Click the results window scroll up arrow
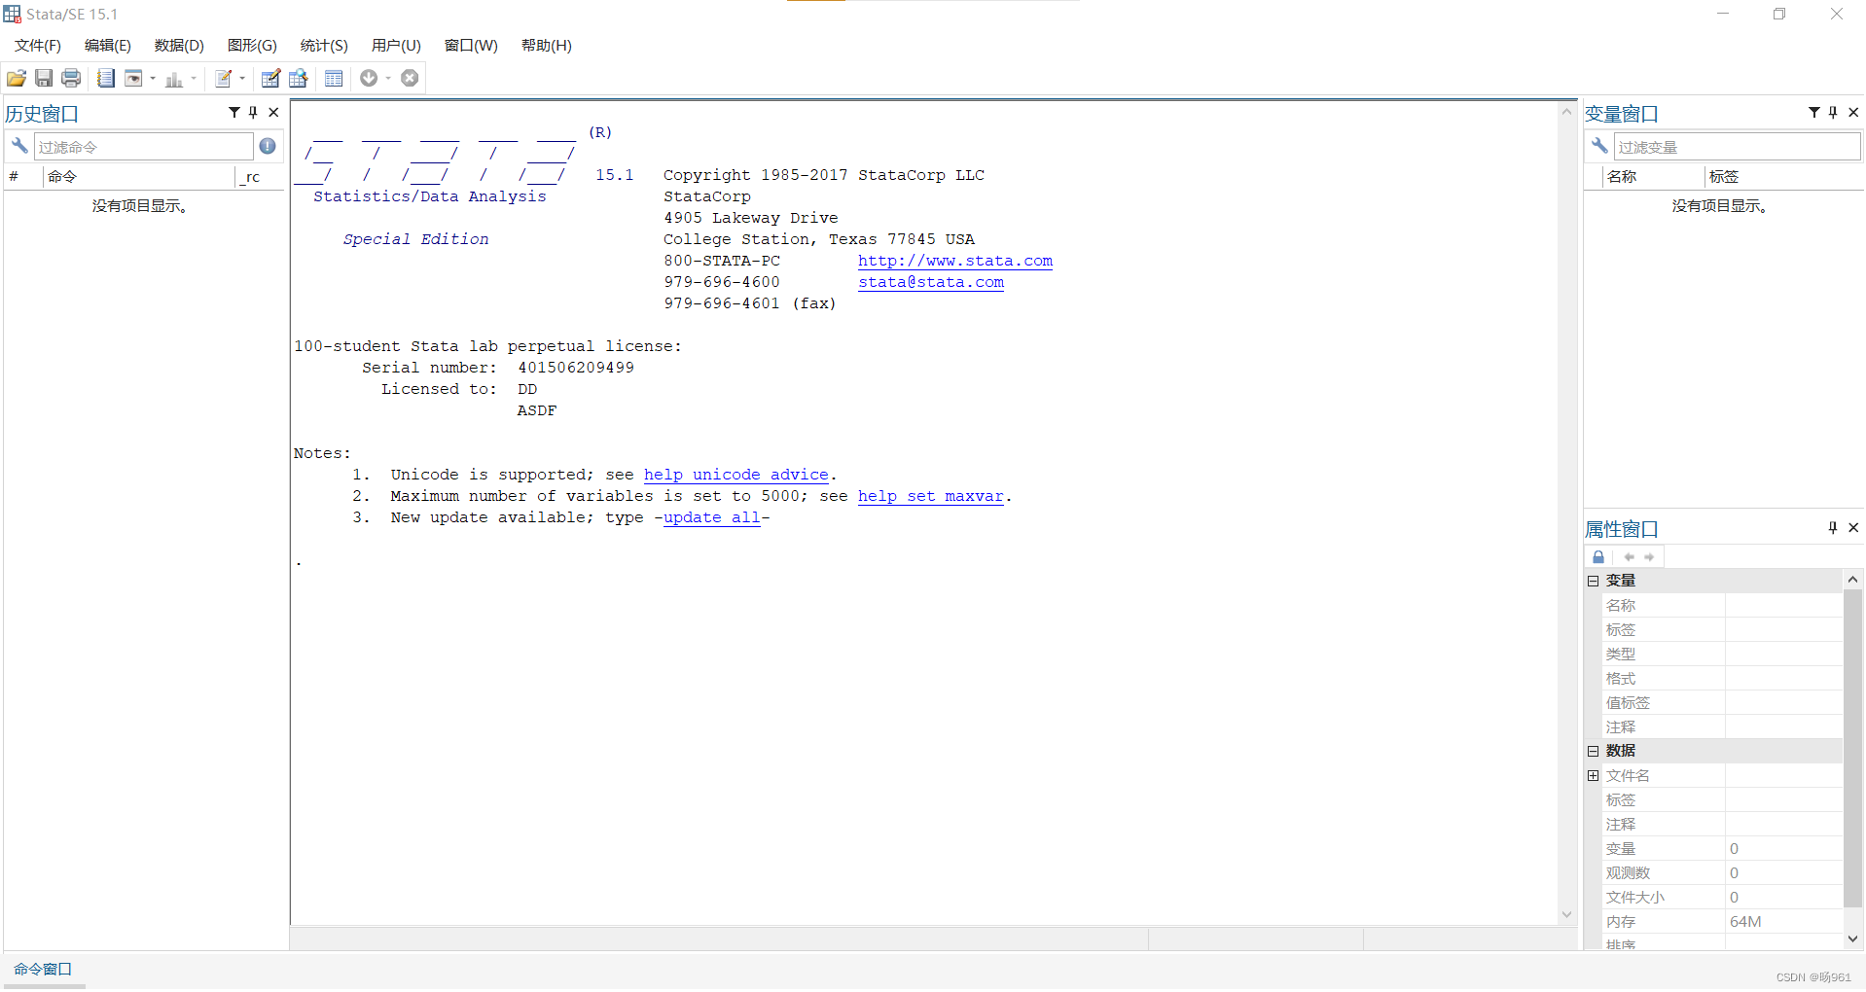1866x992 pixels. pyautogui.click(x=1566, y=112)
